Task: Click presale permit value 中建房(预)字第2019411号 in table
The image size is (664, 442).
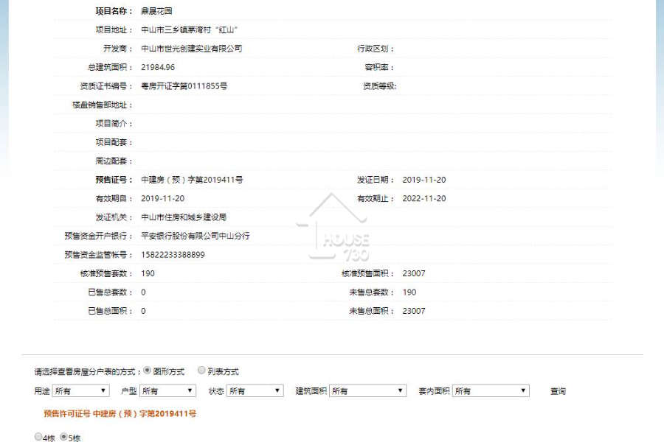Action: (192, 180)
